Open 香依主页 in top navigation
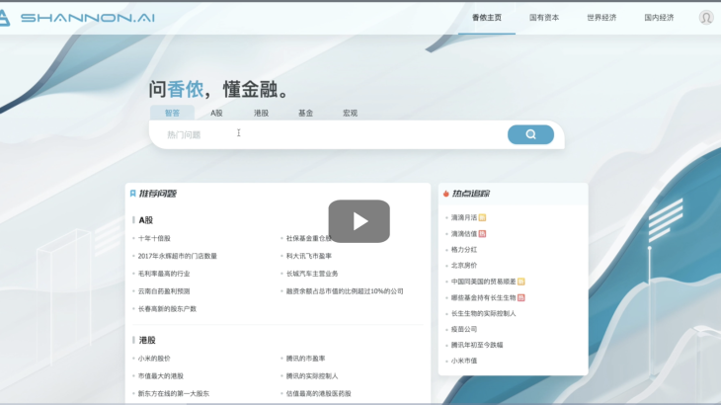This screenshot has height=405, width=721. tap(487, 18)
